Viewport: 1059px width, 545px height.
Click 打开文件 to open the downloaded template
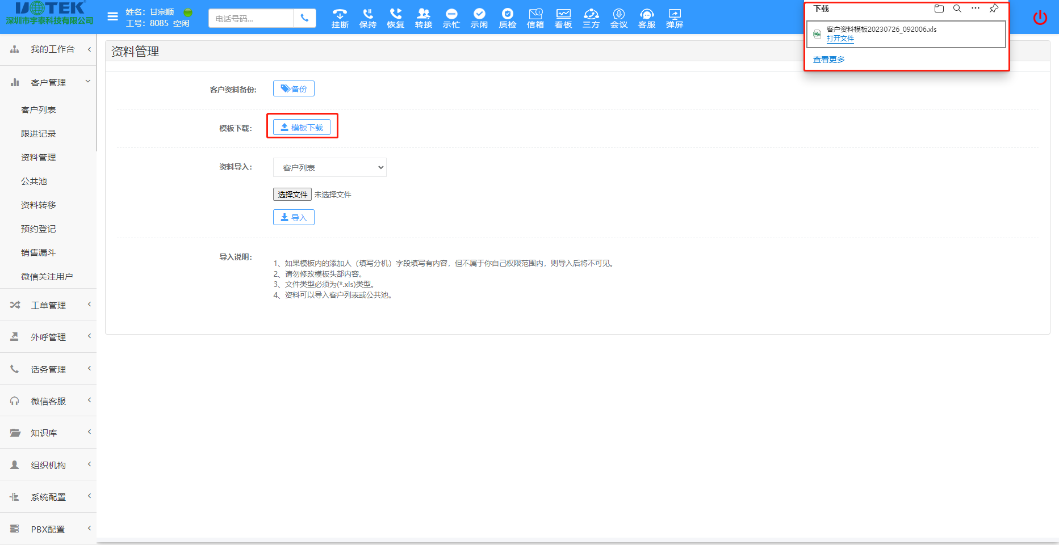(x=841, y=39)
